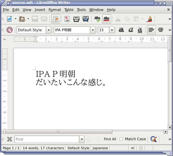Image resolution: width=173 pixels, height=156 pixels.
Task: Open the paragraph style dropdown arrow
Action: tap(49, 30)
